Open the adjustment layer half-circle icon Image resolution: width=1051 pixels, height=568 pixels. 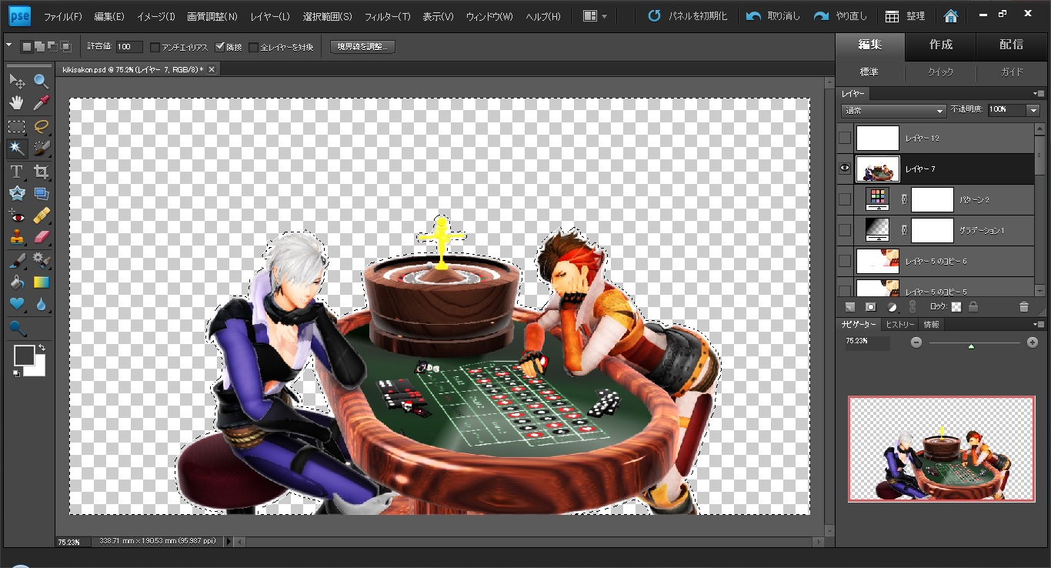coord(892,306)
